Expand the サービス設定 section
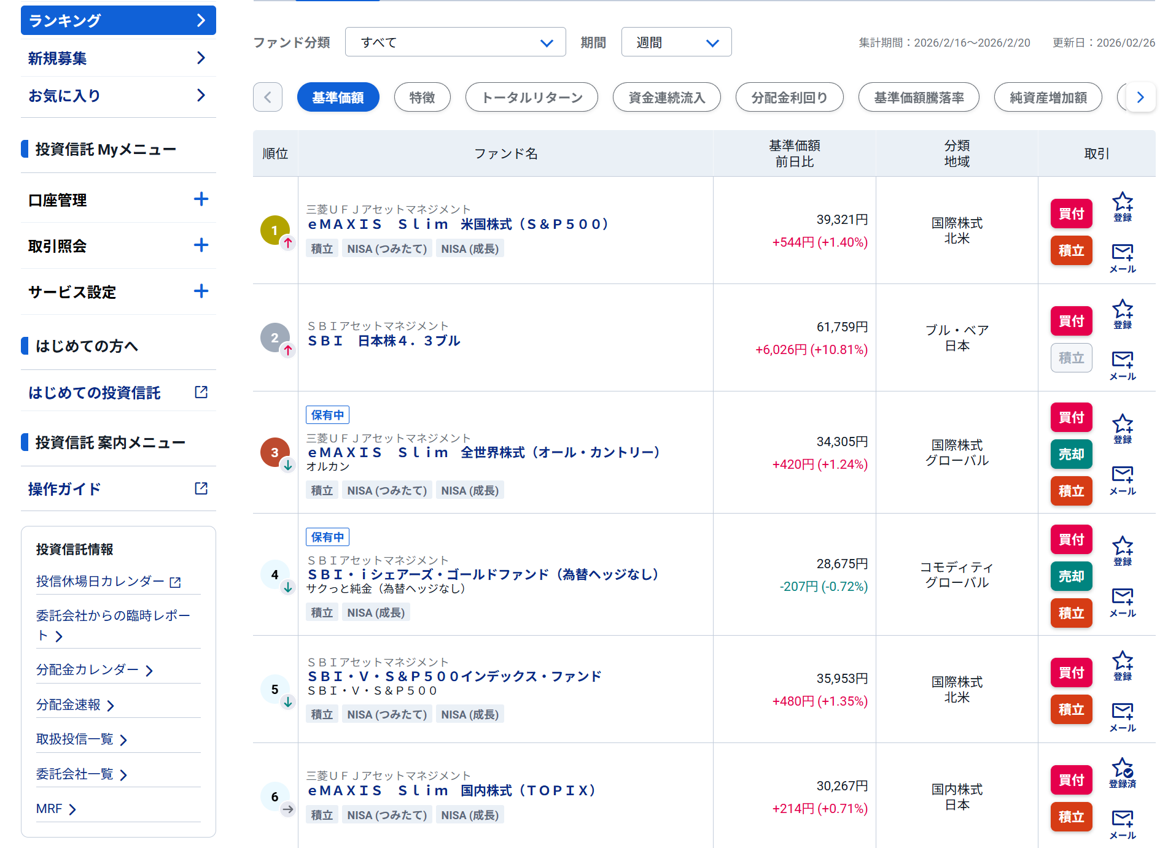Viewport: 1176px width, 848px height. [x=201, y=291]
